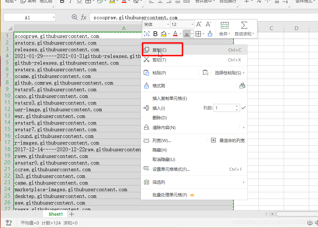318x228 pixels.
Task: Open the 宋体 font name dropdown
Action: click(x=168, y=25)
